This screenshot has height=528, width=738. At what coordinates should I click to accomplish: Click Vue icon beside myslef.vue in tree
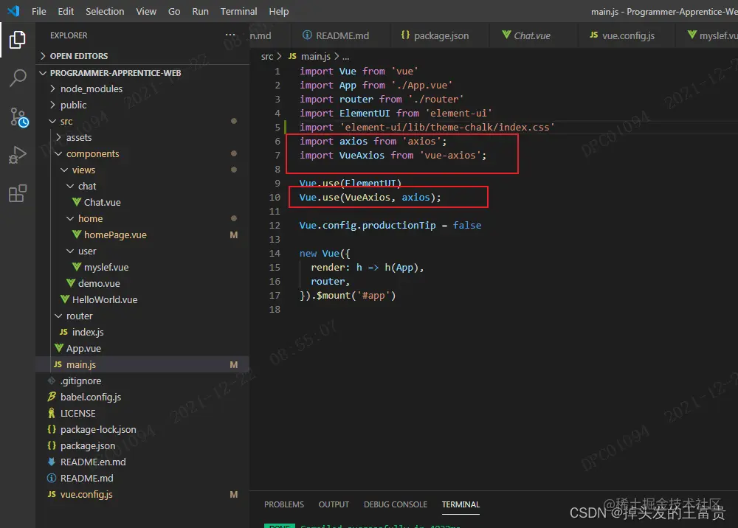(77, 267)
